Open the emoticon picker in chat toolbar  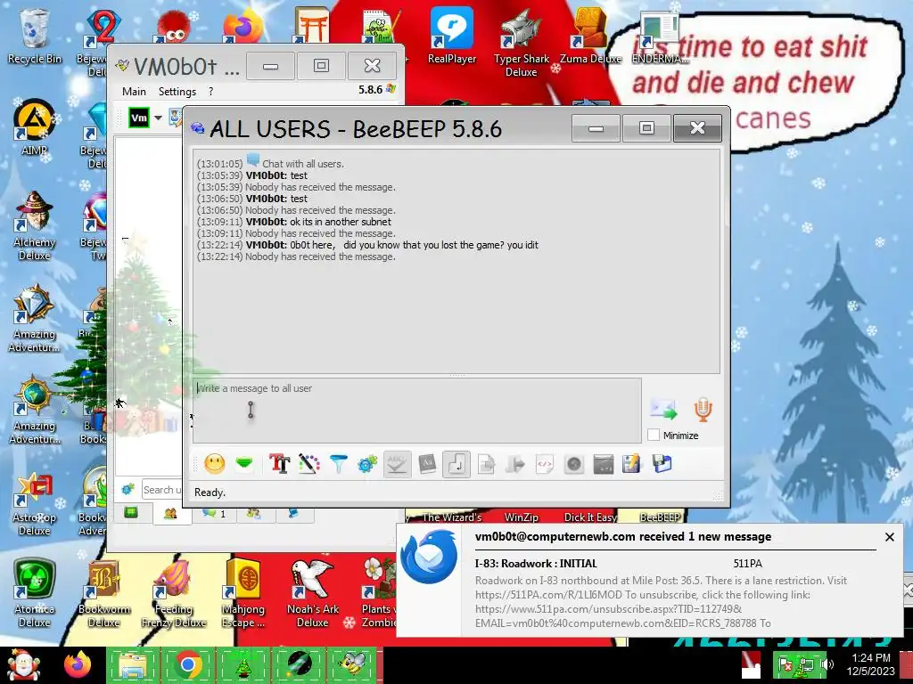214,463
